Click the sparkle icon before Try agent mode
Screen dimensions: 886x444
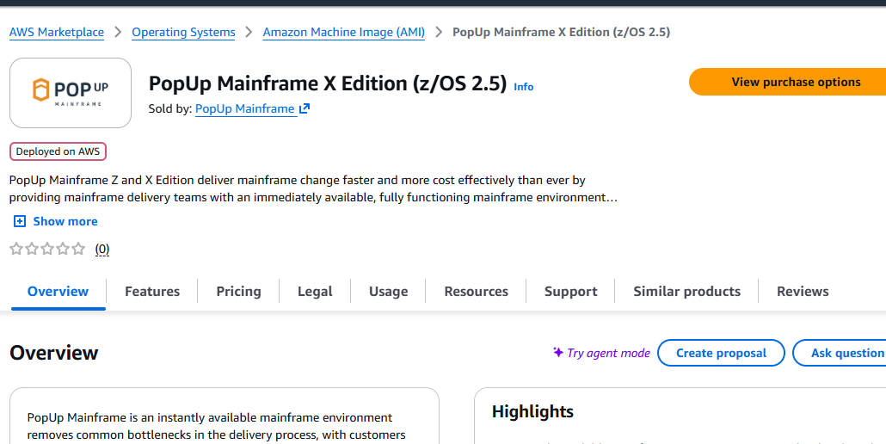coord(558,353)
